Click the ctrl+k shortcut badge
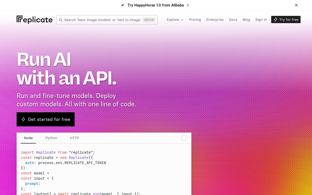Viewport: 312px width, 195px height. [149, 20]
